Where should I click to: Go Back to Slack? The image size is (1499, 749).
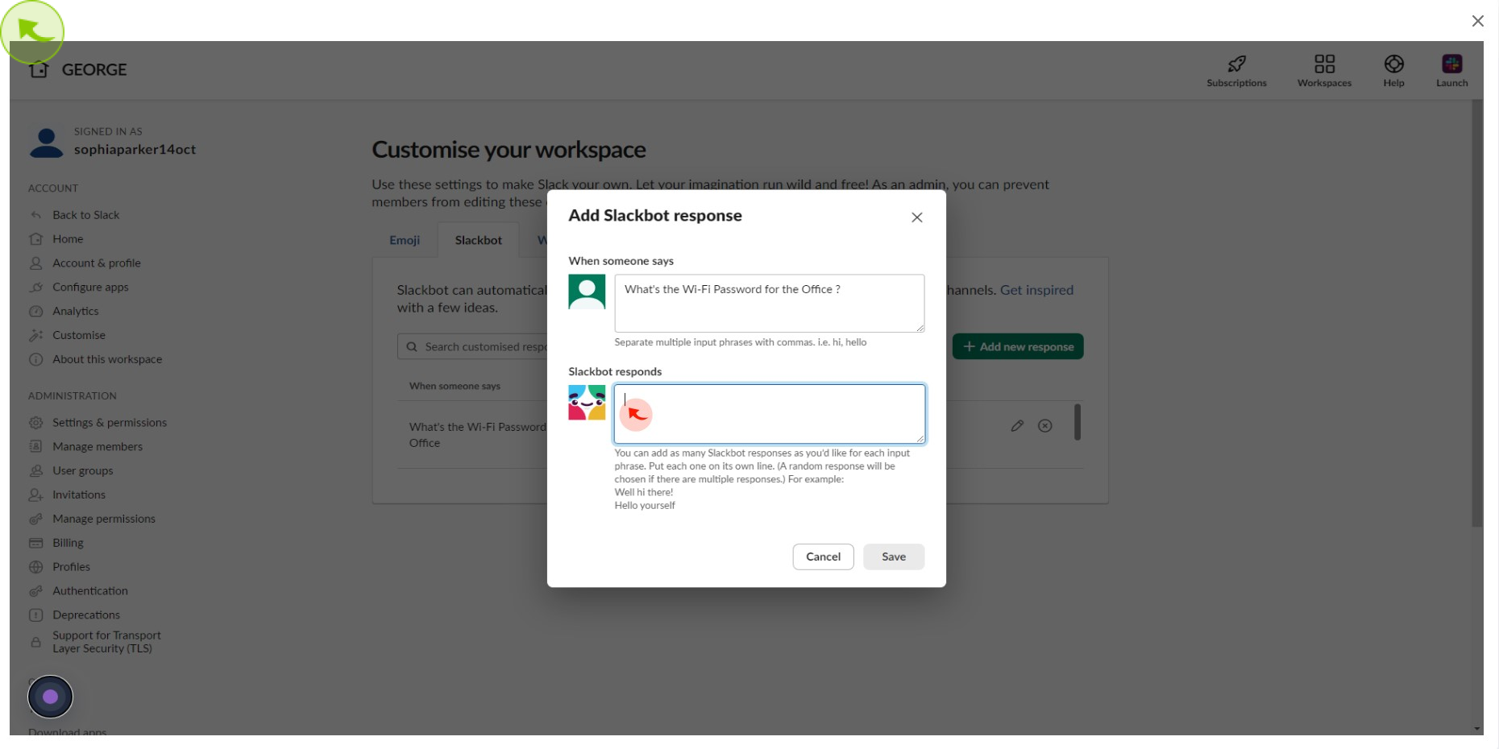click(x=85, y=215)
